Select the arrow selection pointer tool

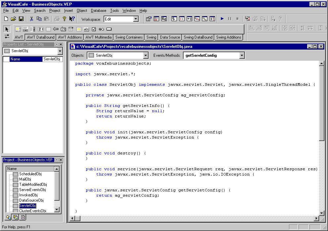coord(7,29)
